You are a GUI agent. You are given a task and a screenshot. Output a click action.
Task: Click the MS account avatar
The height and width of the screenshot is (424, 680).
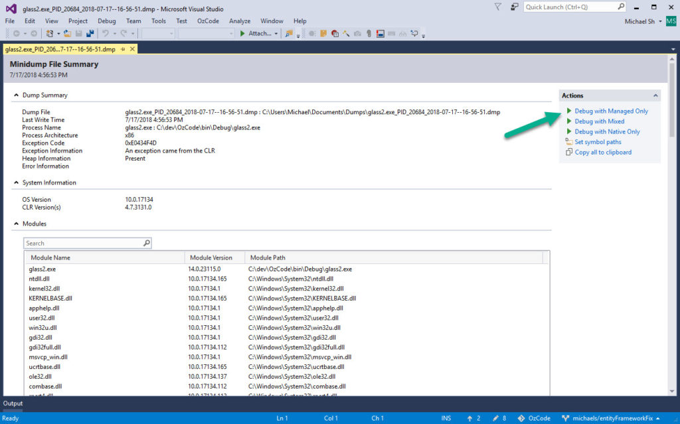671,21
